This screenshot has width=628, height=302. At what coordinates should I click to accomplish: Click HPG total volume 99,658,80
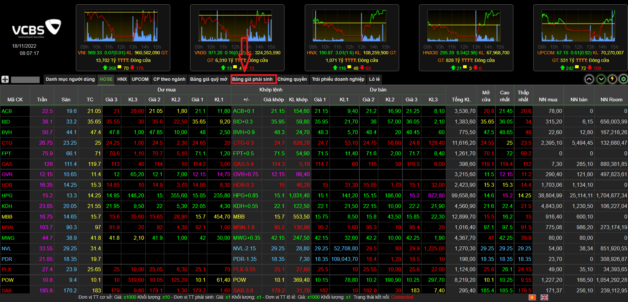pyautogui.click(x=463, y=196)
